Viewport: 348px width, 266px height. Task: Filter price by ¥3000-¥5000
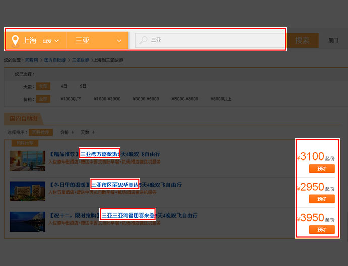tap(147, 99)
